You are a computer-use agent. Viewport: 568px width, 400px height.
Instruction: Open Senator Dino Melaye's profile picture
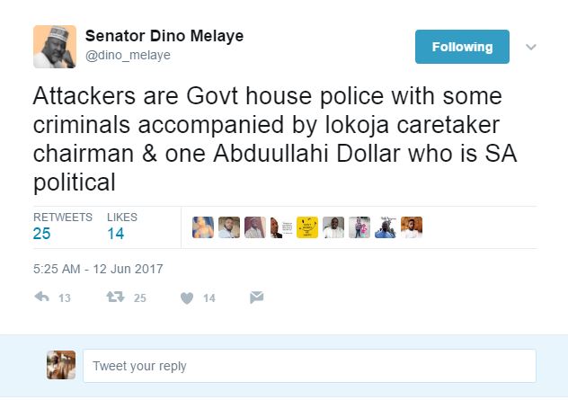click(55, 46)
